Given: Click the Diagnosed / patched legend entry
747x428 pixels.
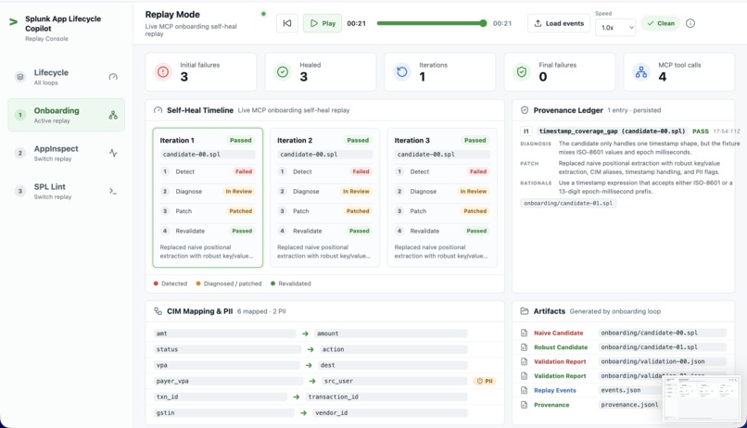Looking at the screenshot, I should (229, 283).
